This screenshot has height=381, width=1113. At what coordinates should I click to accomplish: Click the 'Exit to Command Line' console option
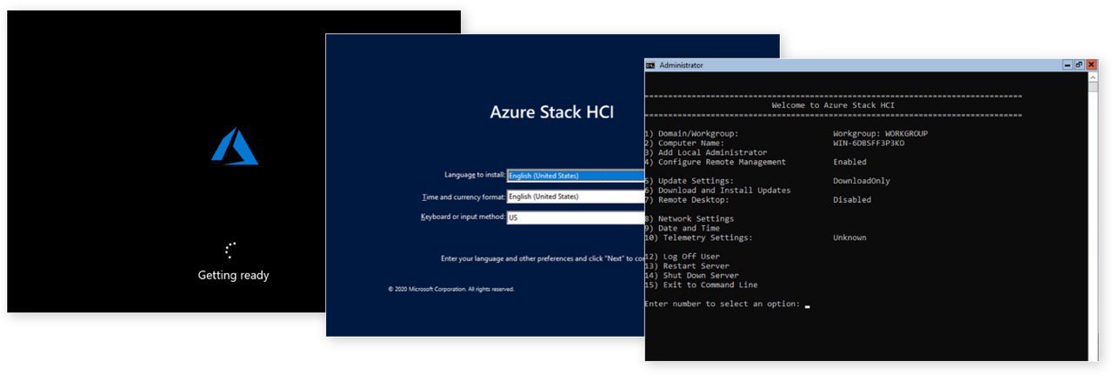[701, 284]
